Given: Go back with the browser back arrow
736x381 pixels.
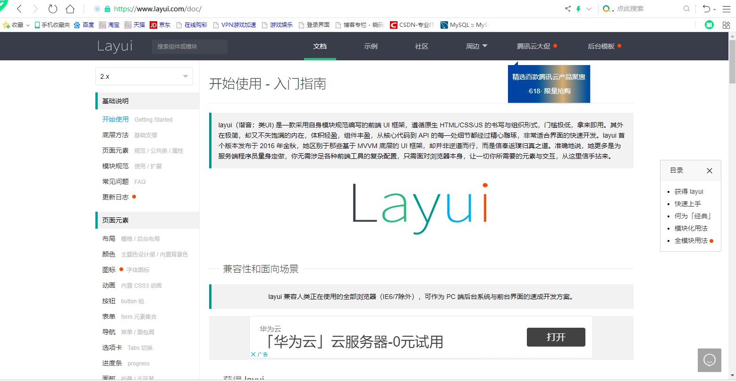Looking at the screenshot, I should tap(19, 8).
